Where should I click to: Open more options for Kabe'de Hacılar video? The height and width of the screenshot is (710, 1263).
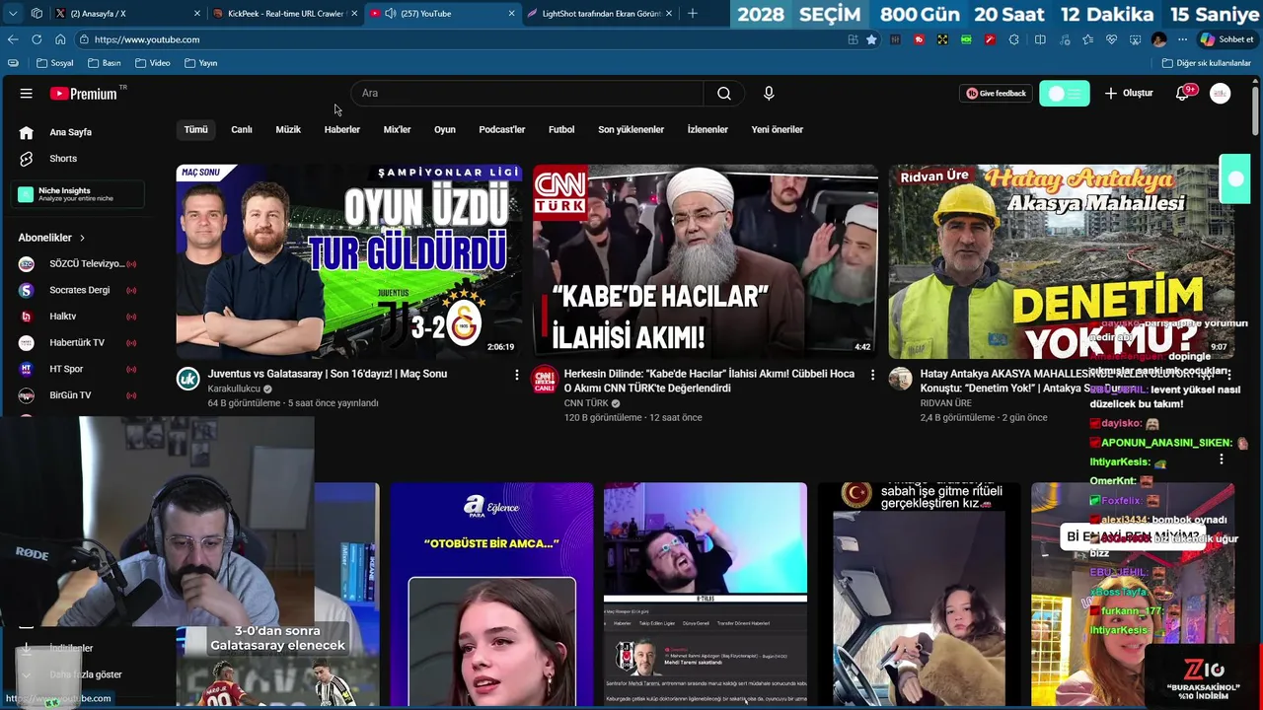pos(872,375)
